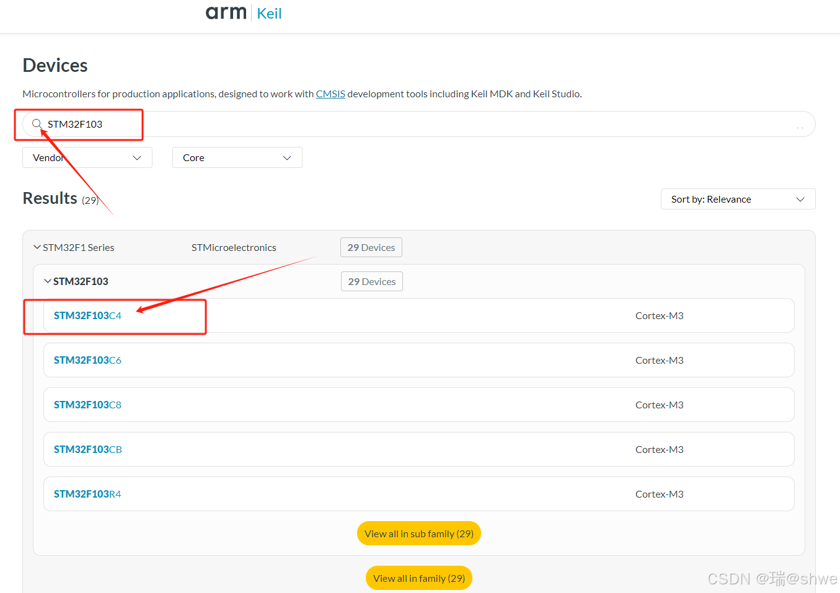Open the STM32F103R4 device page
Screen dimensions: 840x593
87,494
